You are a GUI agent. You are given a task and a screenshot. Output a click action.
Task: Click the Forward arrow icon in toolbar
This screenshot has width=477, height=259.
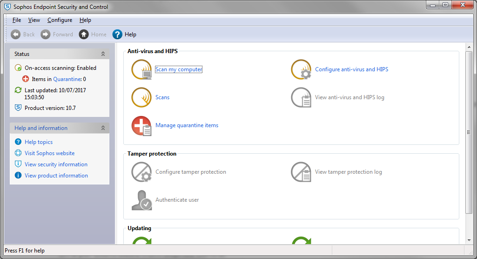(45, 34)
